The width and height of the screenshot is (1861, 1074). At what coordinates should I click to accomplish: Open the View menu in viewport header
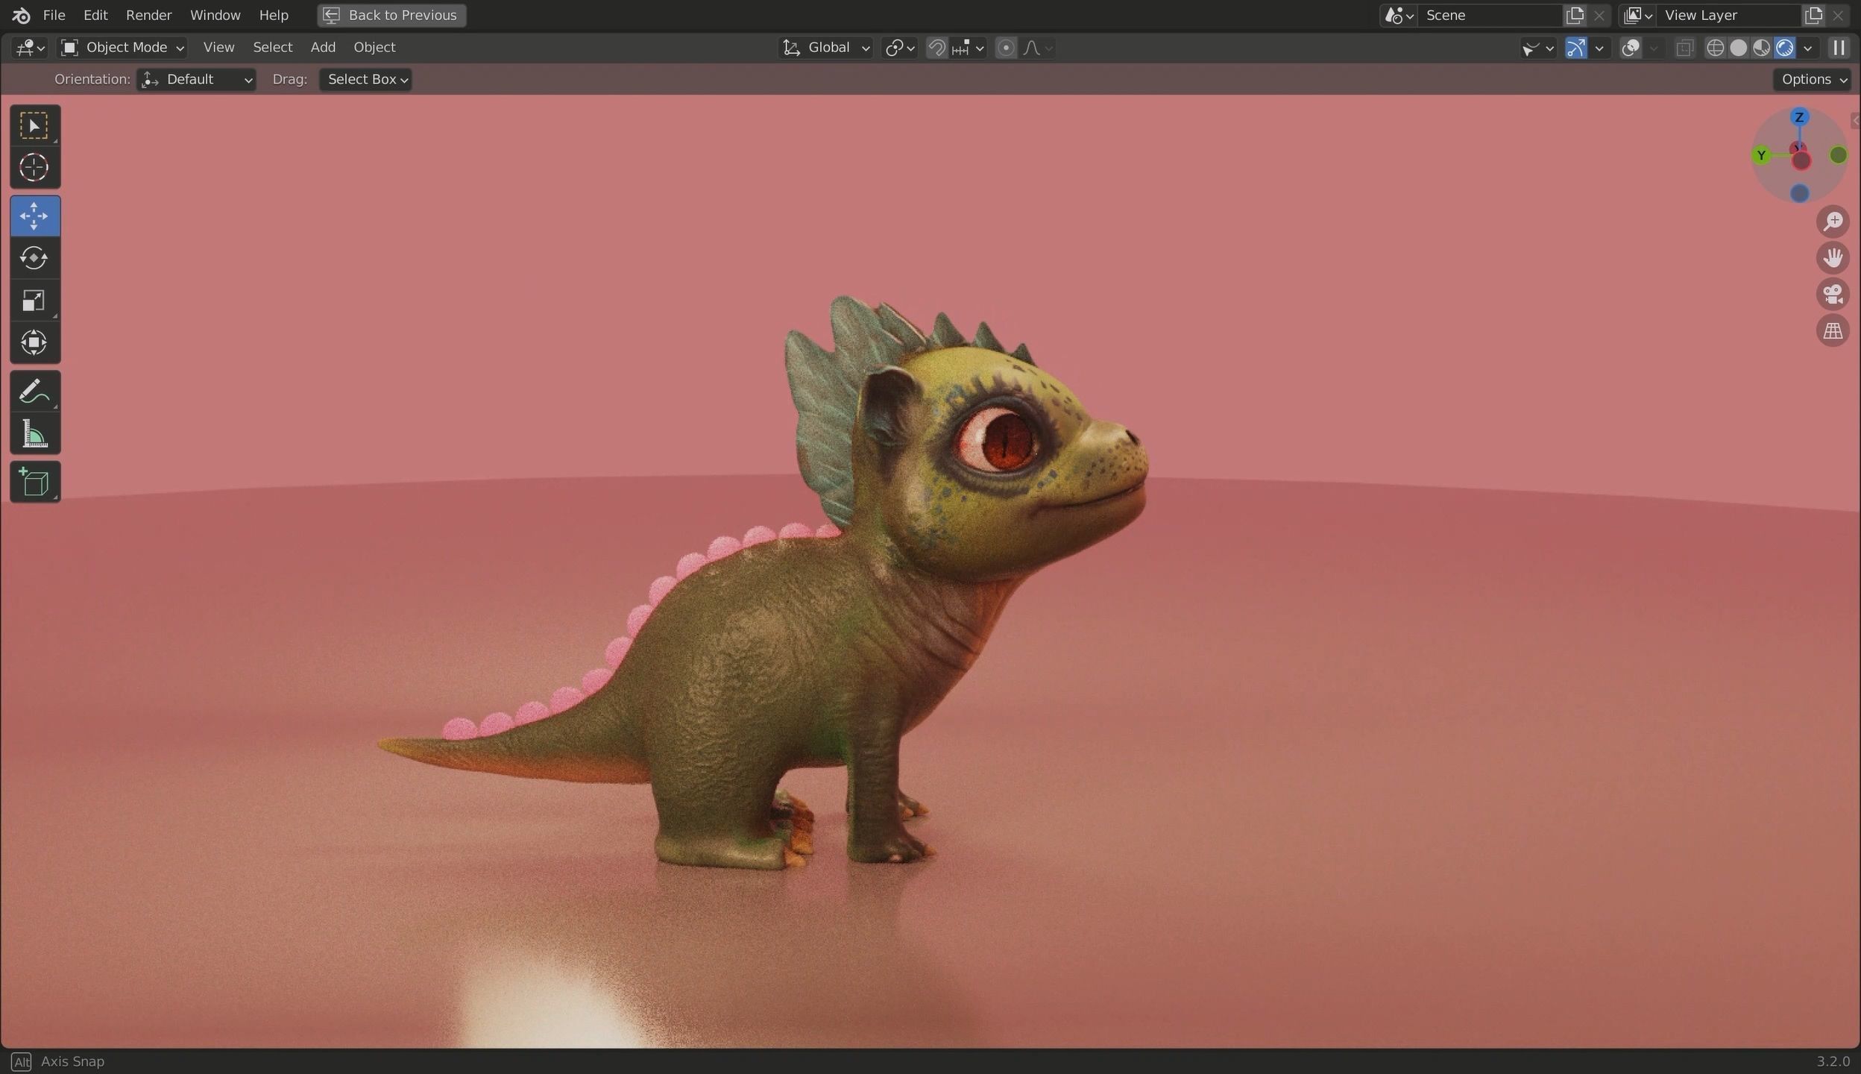click(218, 48)
